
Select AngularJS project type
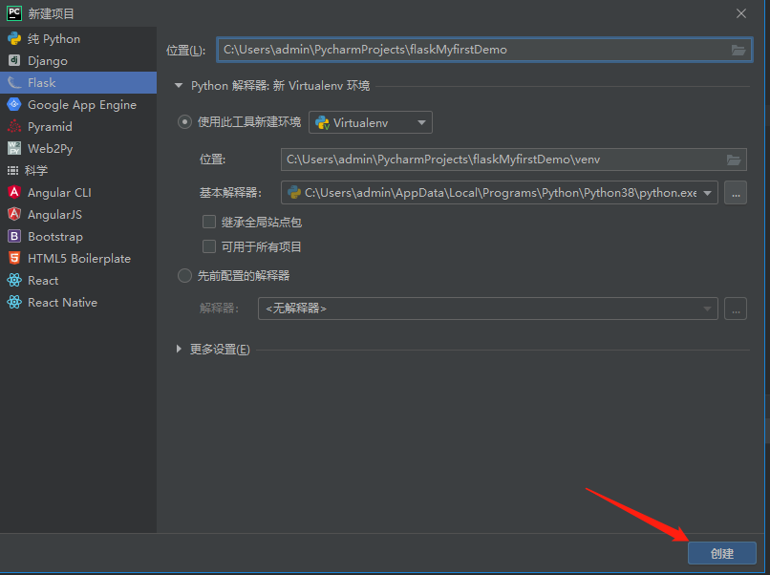78,214
